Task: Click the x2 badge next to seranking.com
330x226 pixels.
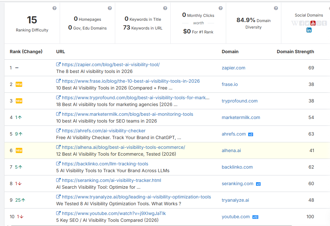Action: click(258, 184)
